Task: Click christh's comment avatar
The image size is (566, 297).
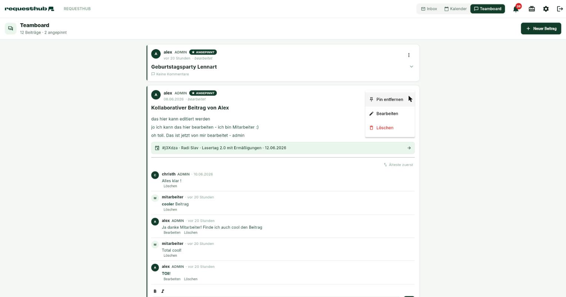Action: (155, 175)
